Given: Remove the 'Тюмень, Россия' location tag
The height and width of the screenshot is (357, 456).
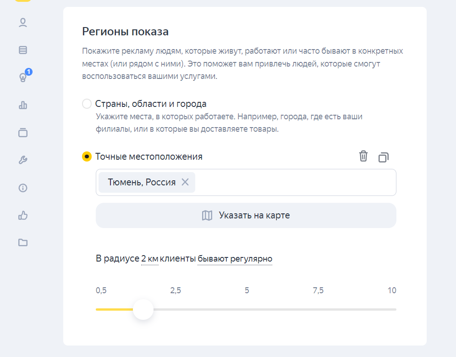Looking at the screenshot, I should [185, 182].
